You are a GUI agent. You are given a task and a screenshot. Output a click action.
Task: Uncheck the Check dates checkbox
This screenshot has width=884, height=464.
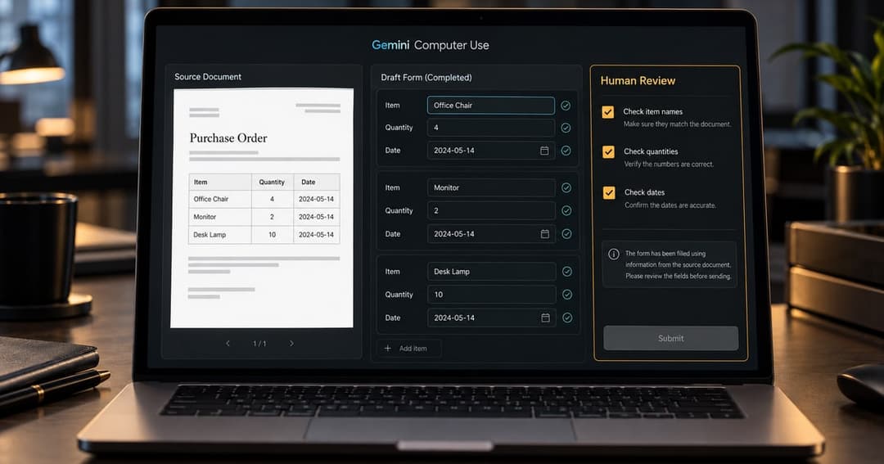(609, 193)
